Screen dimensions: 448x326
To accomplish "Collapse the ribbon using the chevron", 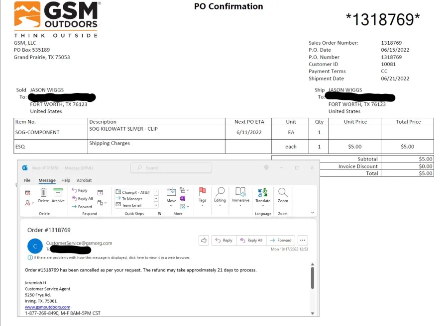I will (x=312, y=212).
